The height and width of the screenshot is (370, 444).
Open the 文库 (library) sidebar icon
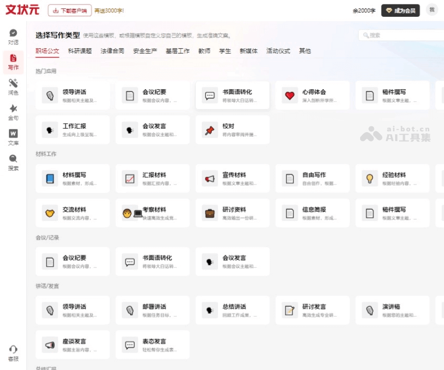[12, 135]
